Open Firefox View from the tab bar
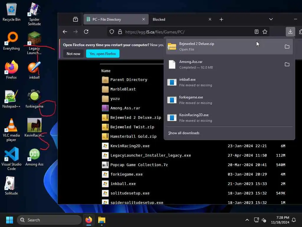This screenshot has width=302, height=227. [x=75, y=19]
